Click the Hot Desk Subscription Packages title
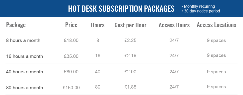The width and height of the screenshot is (243, 95). 121,9
